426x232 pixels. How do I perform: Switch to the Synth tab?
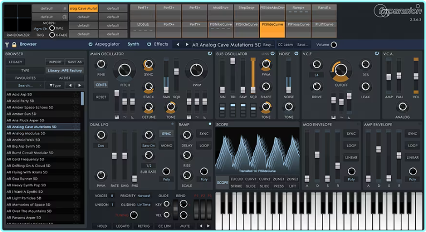(x=133, y=44)
